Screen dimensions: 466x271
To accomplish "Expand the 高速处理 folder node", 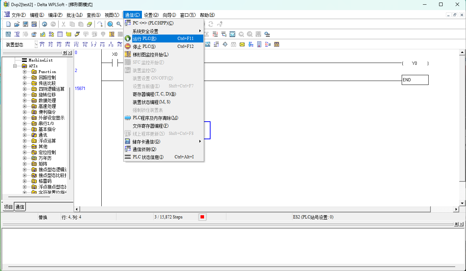I will [x=24, y=106].
